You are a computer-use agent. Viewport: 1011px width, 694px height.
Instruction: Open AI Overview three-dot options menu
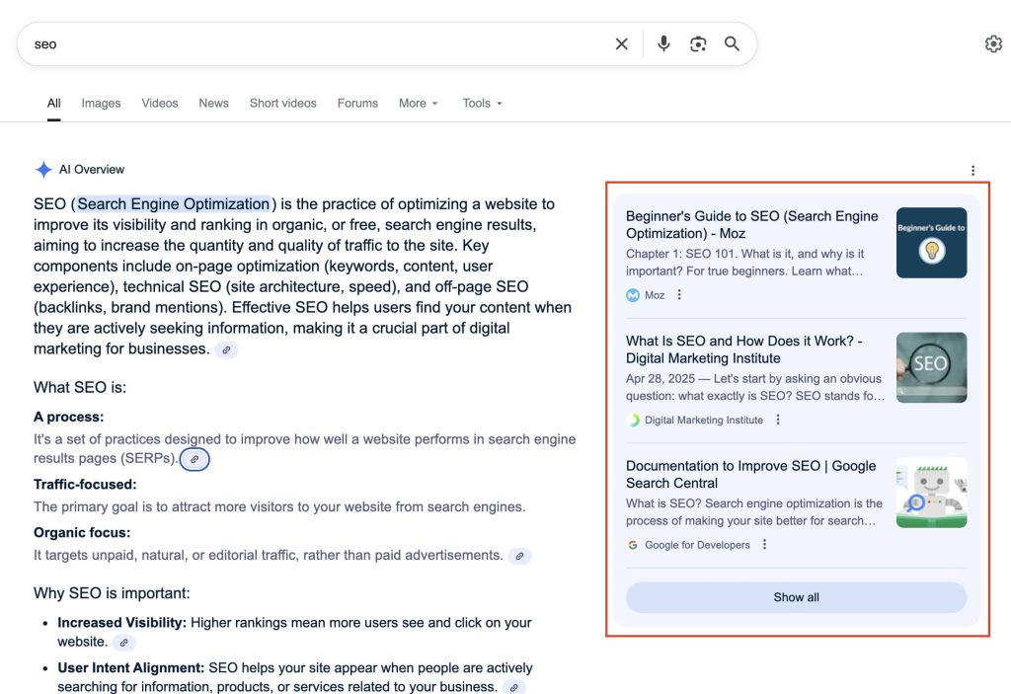click(x=972, y=171)
